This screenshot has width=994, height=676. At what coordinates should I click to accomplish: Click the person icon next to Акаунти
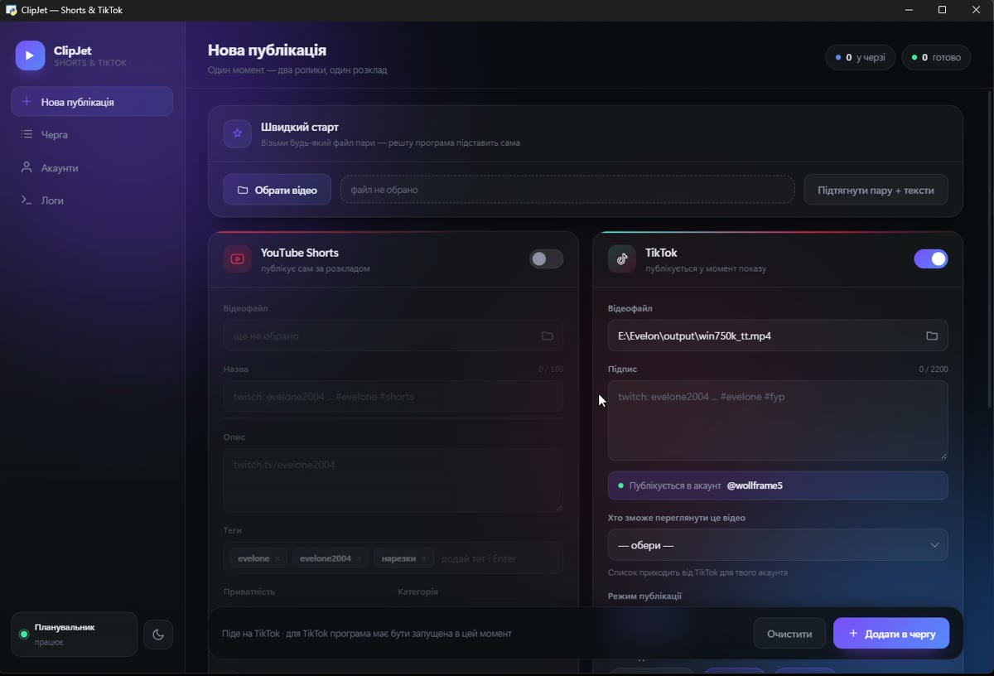tap(27, 167)
